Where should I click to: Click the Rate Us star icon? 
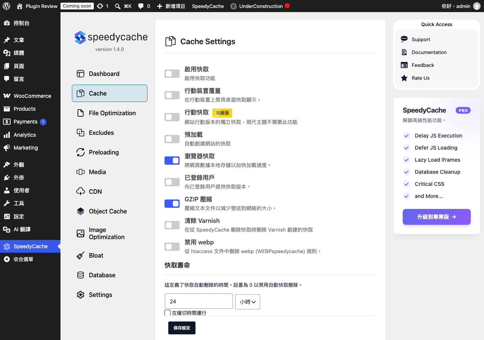point(404,78)
